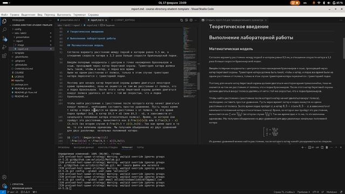Image resolution: width=345 pixels, height=194 pixels.
Task: Click the LF line ending status item
Action: pyautogui.click(x=322, y=192)
